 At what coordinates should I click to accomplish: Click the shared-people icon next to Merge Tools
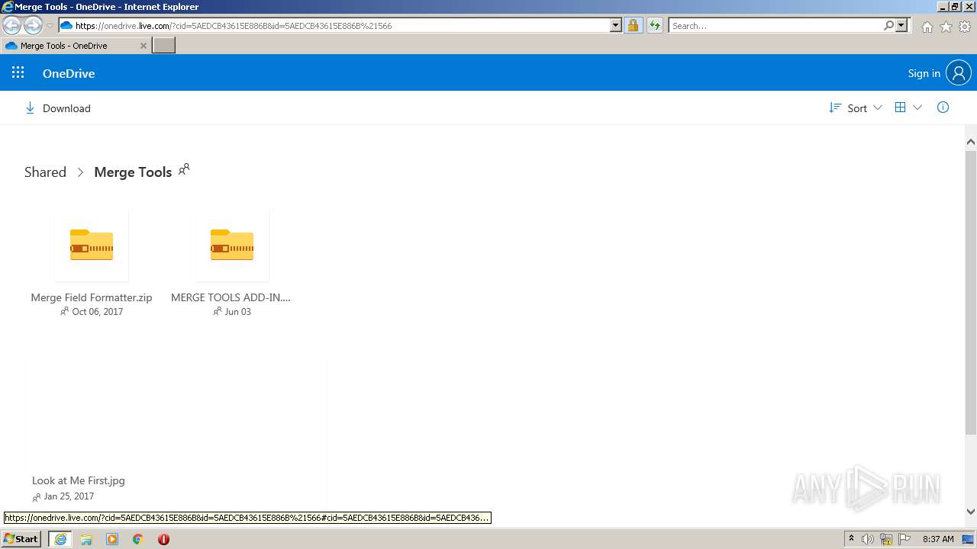[184, 169]
